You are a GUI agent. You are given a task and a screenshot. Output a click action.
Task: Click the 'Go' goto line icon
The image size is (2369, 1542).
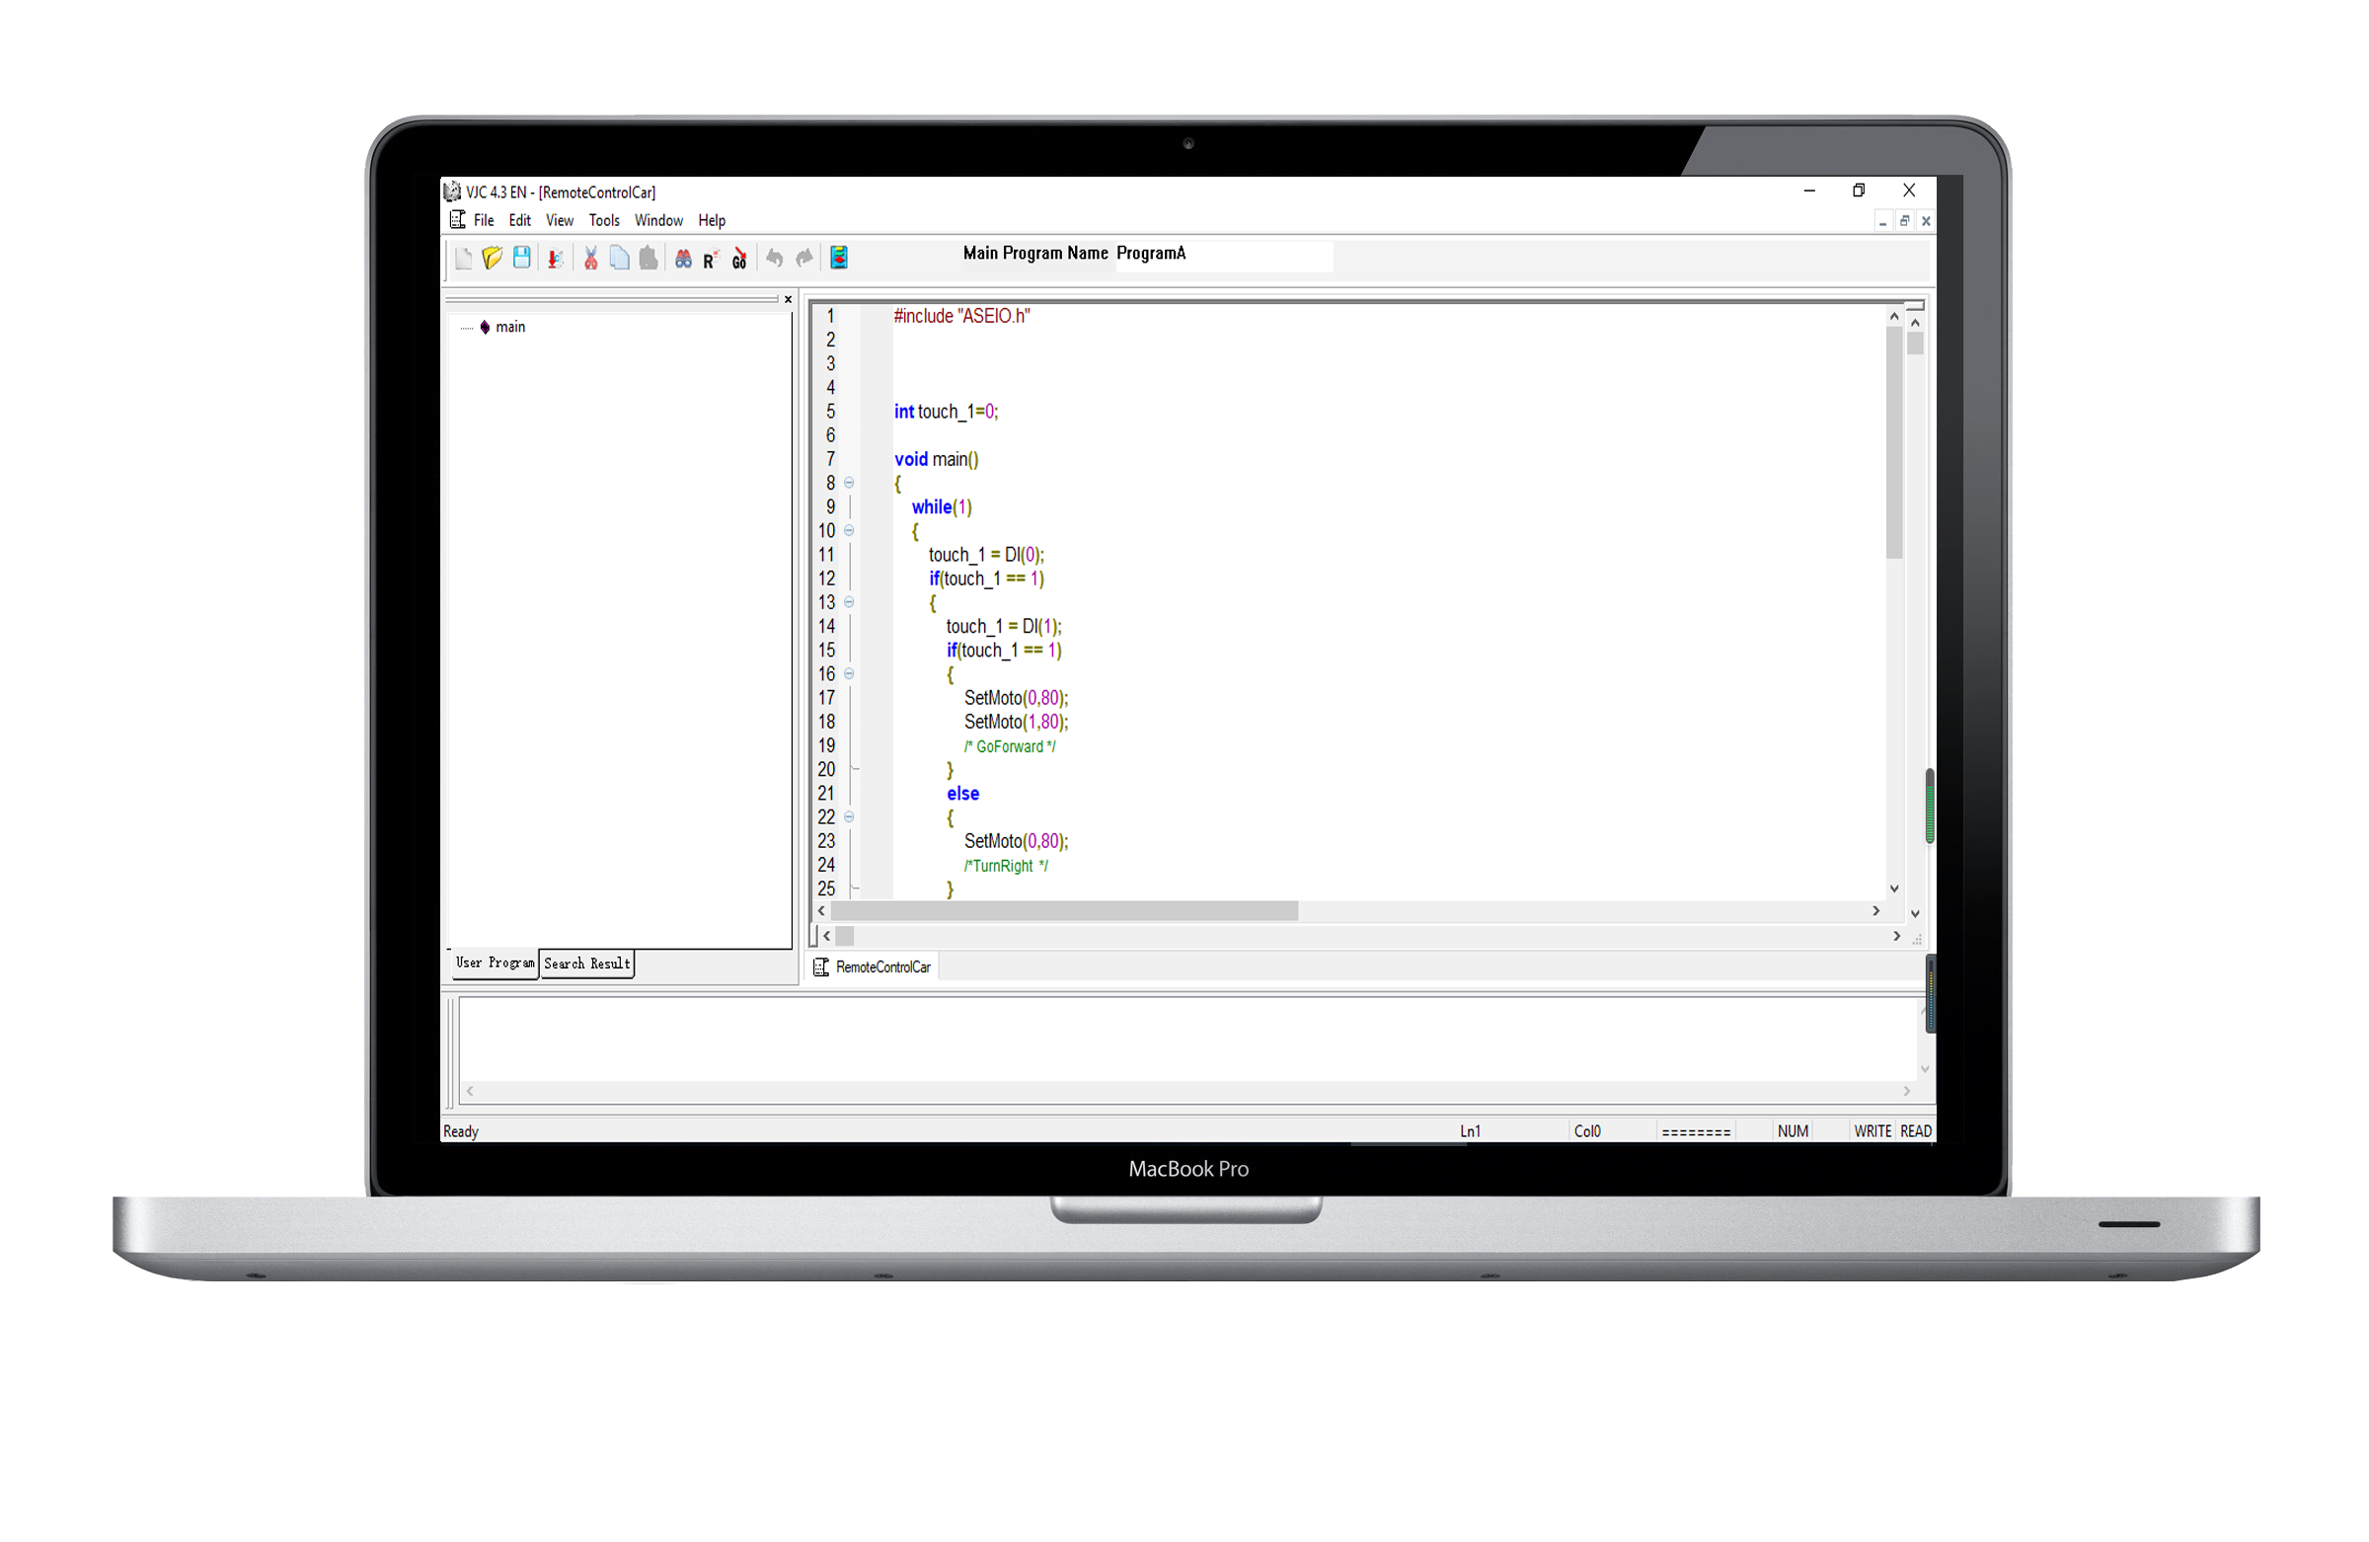(738, 260)
